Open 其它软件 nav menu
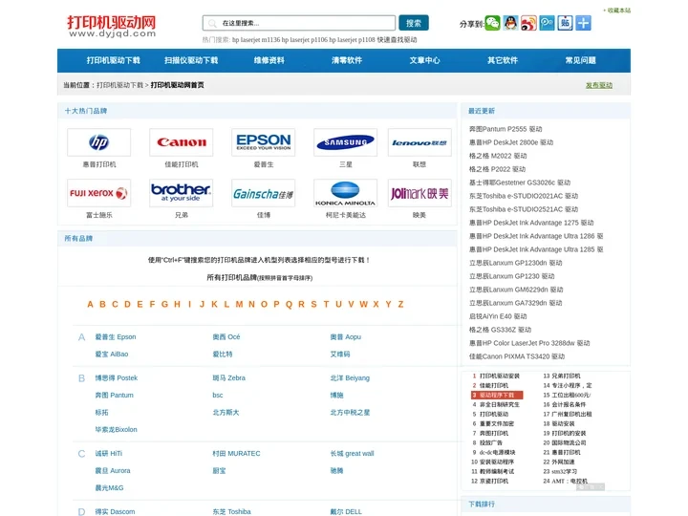Screen dimensions: 688x516 tap(503, 60)
